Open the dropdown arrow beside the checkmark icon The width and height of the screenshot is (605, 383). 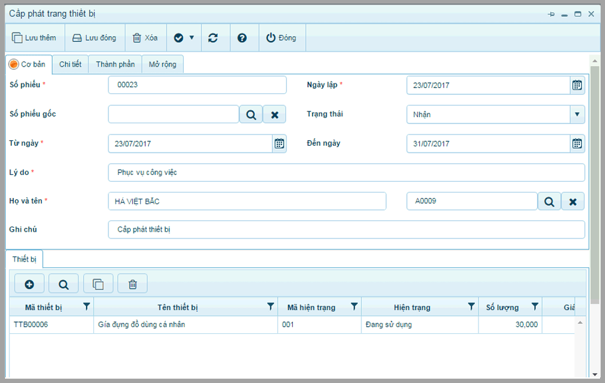pyautogui.click(x=192, y=38)
